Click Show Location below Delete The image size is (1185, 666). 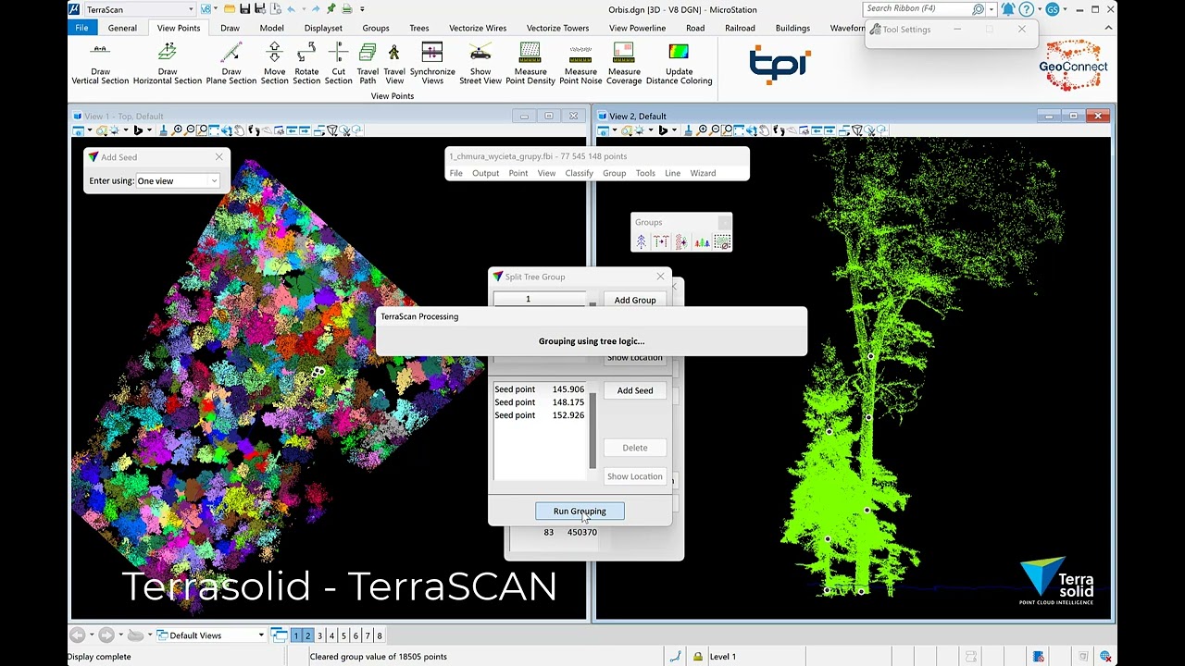pyautogui.click(x=635, y=476)
